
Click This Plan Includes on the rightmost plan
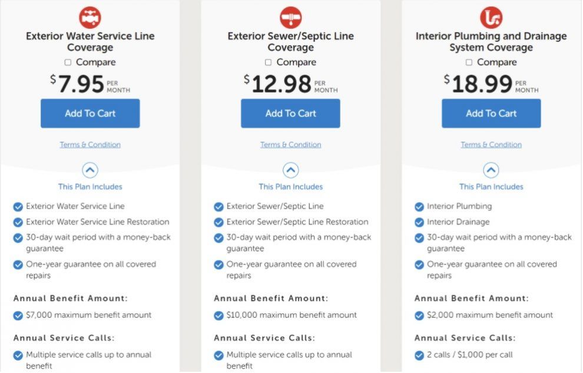[491, 186]
